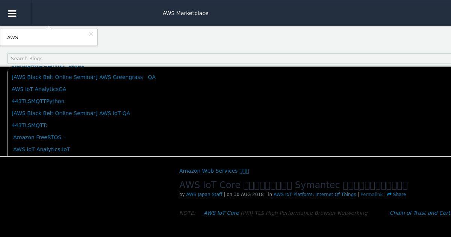The width and height of the screenshot is (451, 237).
Task: Close the AWS popup panel
Action: pos(91,34)
